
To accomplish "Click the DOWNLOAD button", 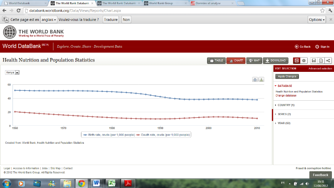I will coord(276,61).
